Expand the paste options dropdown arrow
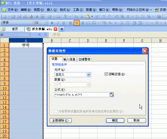Image resolution: width=167 pixels, height=139 pixels. pyautogui.click(x=92, y=16)
